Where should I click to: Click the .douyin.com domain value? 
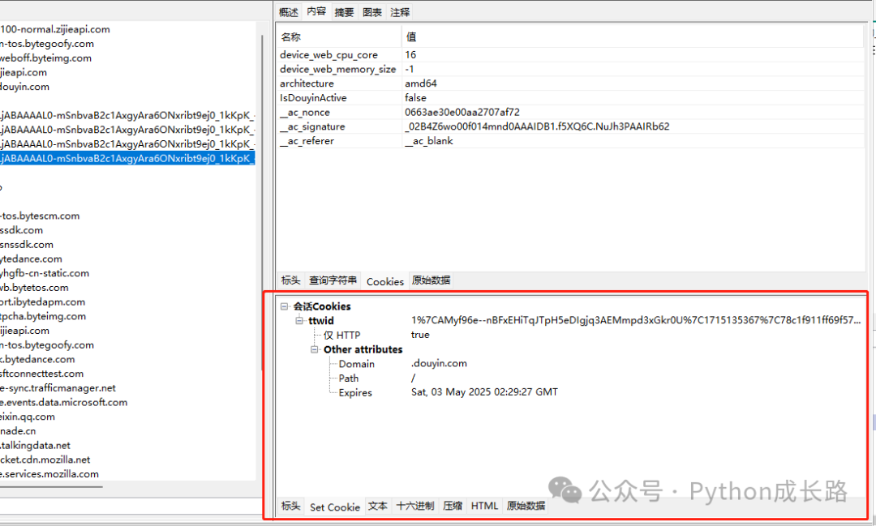(x=439, y=364)
